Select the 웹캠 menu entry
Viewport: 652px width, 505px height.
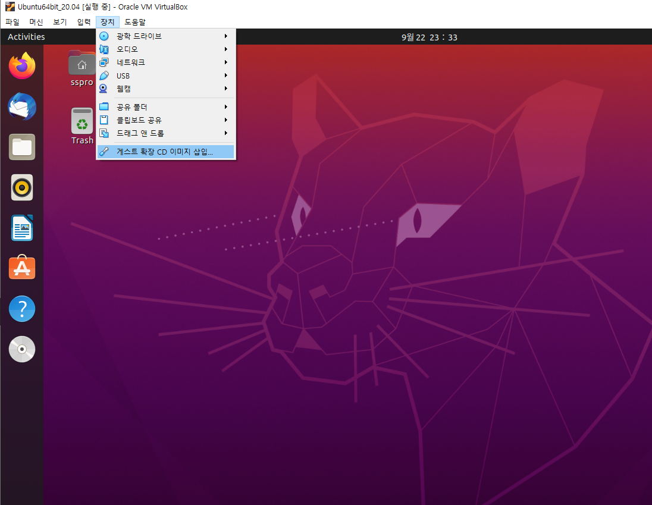(165, 89)
